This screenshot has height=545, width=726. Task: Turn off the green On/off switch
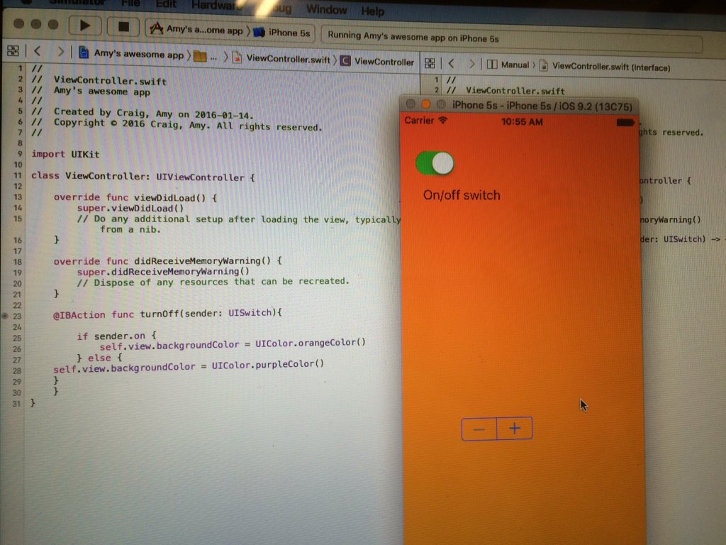coord(434,163)
